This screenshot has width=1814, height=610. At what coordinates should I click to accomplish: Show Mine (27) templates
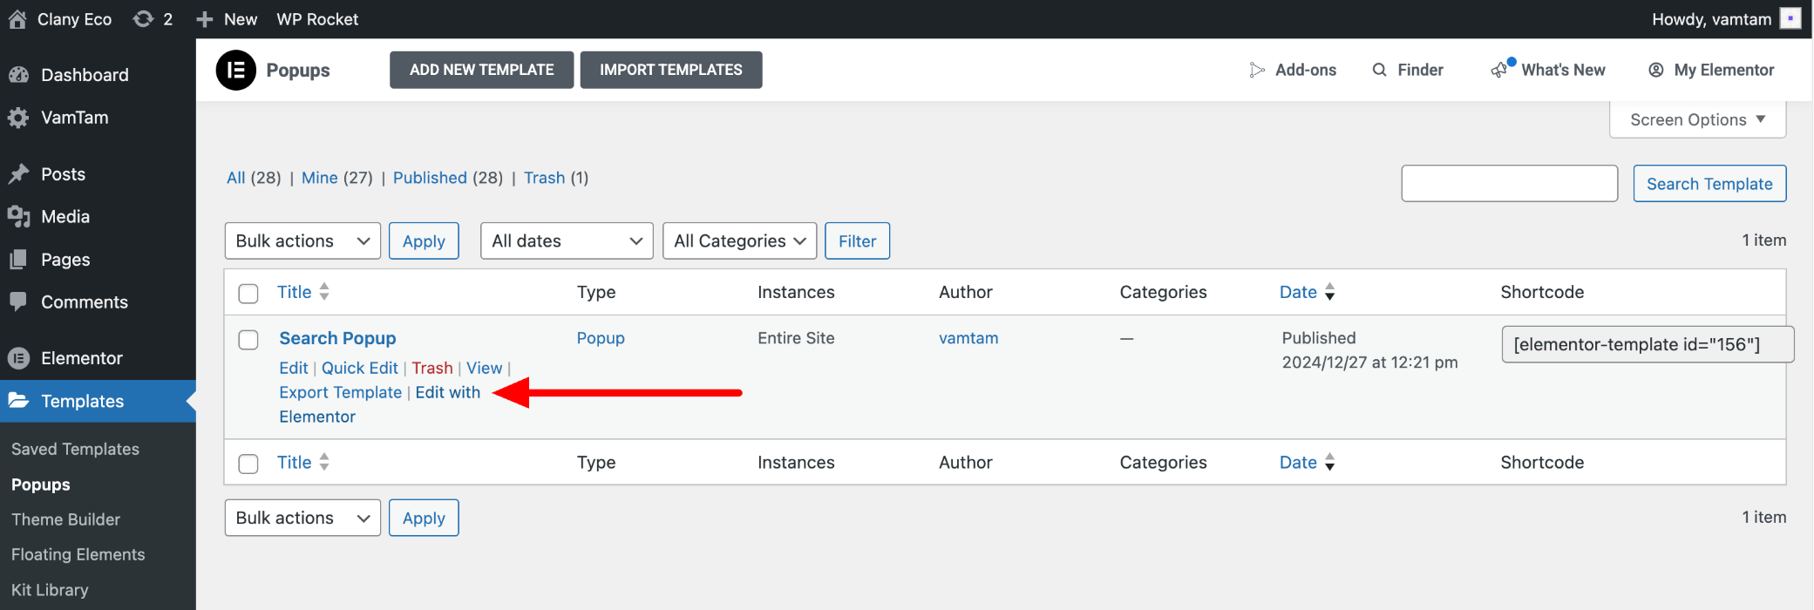click(337, 178)
